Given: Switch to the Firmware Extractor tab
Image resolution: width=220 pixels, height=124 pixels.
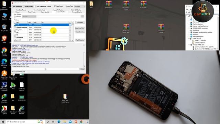Looking at the screenshot, I should click(x=77, y=12).
